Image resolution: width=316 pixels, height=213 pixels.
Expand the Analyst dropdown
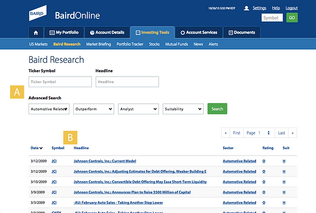[x=139, y=109]
